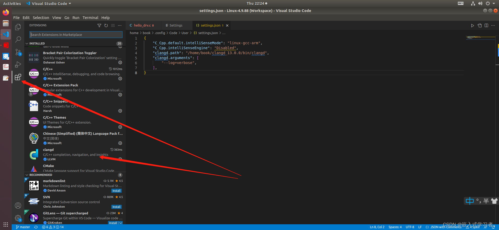The image size is (499, 230).
Task: Click the 'User' breadcrumb segment
Action: coord(185,33)
